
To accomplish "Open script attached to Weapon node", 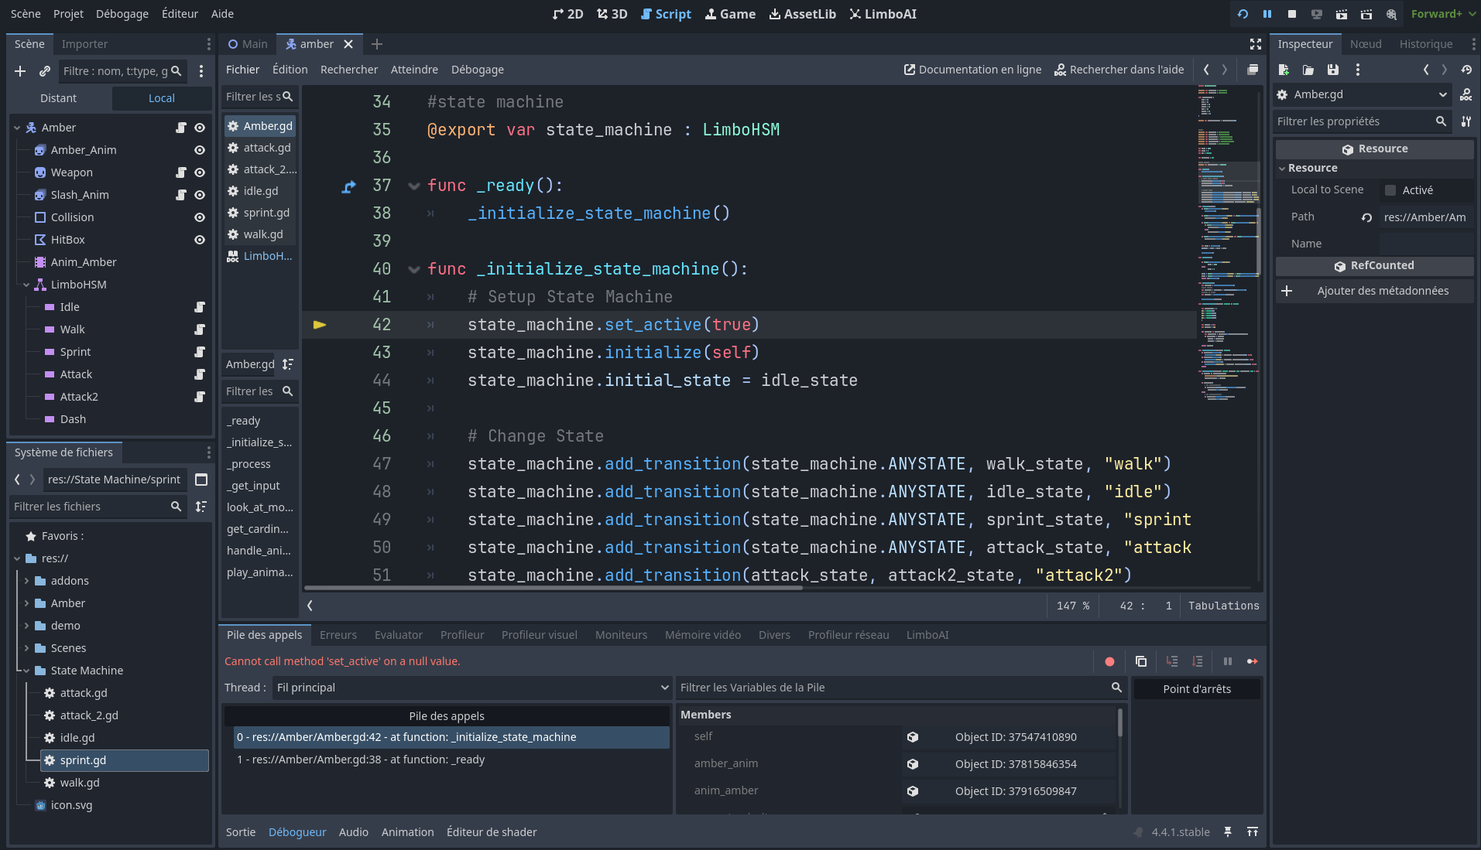I will tap(181, 172).
